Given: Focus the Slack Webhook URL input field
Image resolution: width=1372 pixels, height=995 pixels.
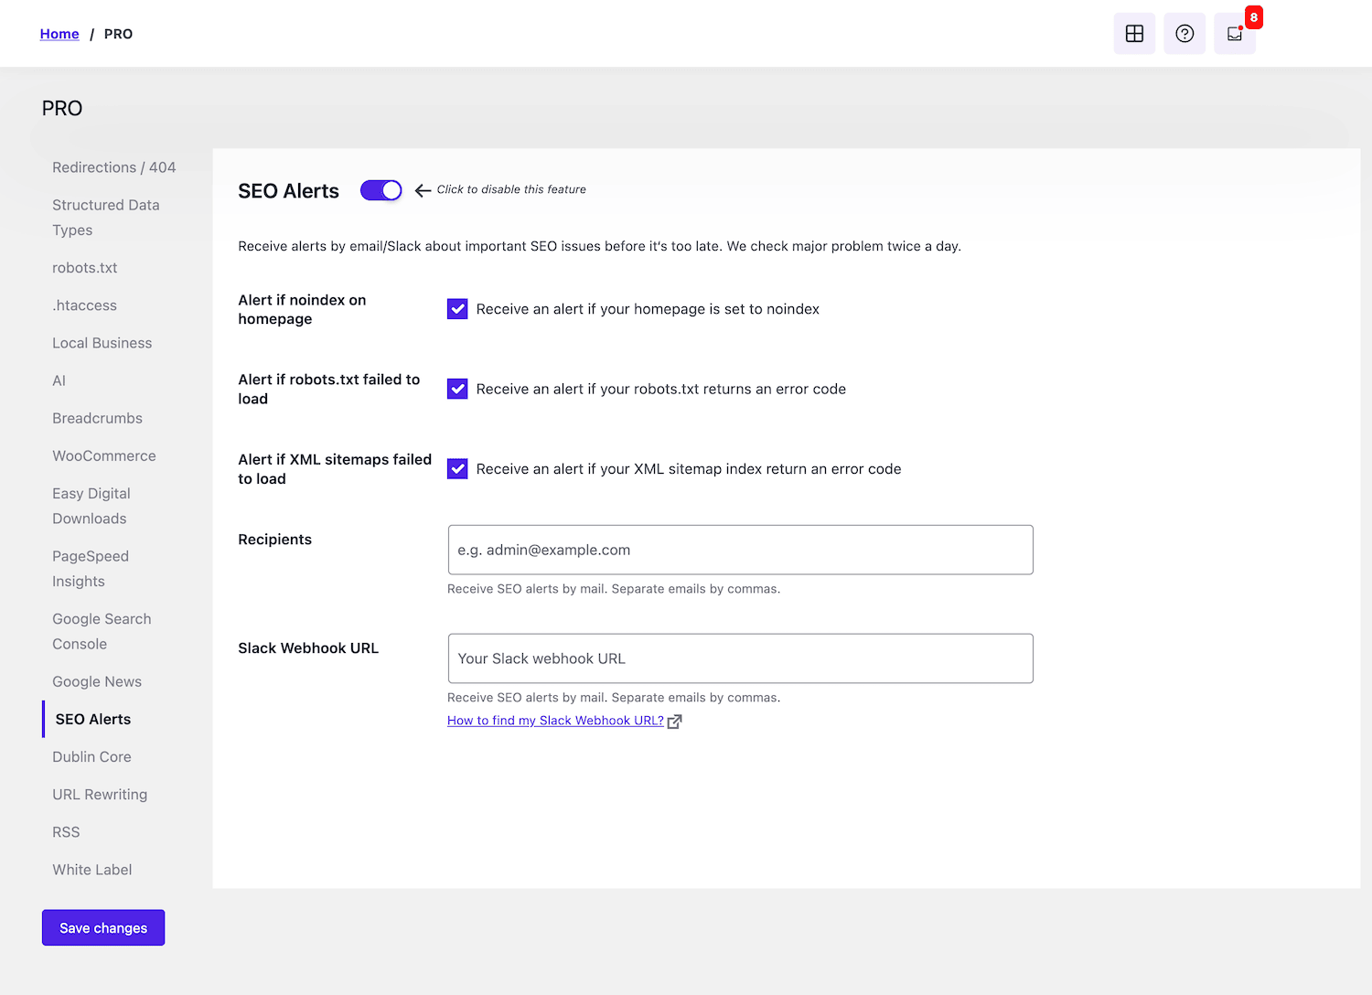Looking at the screenshot, I should pyautogui.click(x=741, y=658).
